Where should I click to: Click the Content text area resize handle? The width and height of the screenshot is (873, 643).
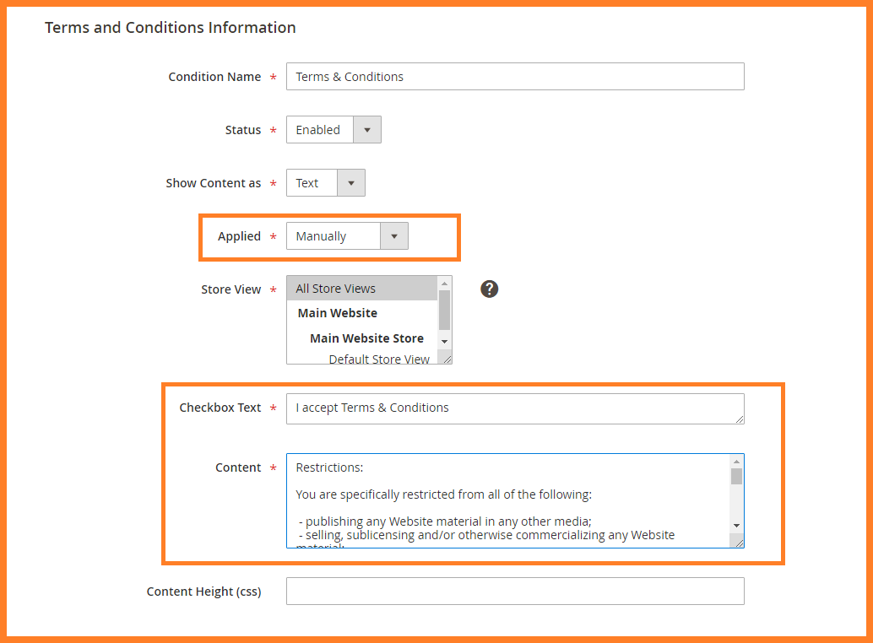[x=740, y=543]
